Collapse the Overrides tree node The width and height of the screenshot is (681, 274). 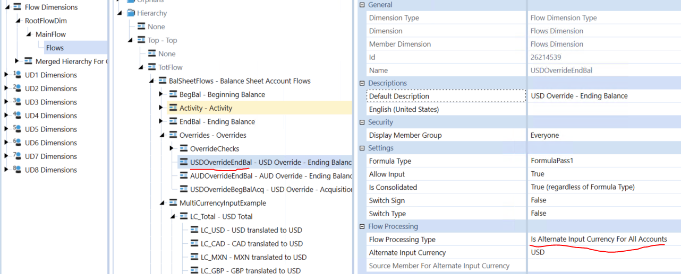(x=161, y=135)
